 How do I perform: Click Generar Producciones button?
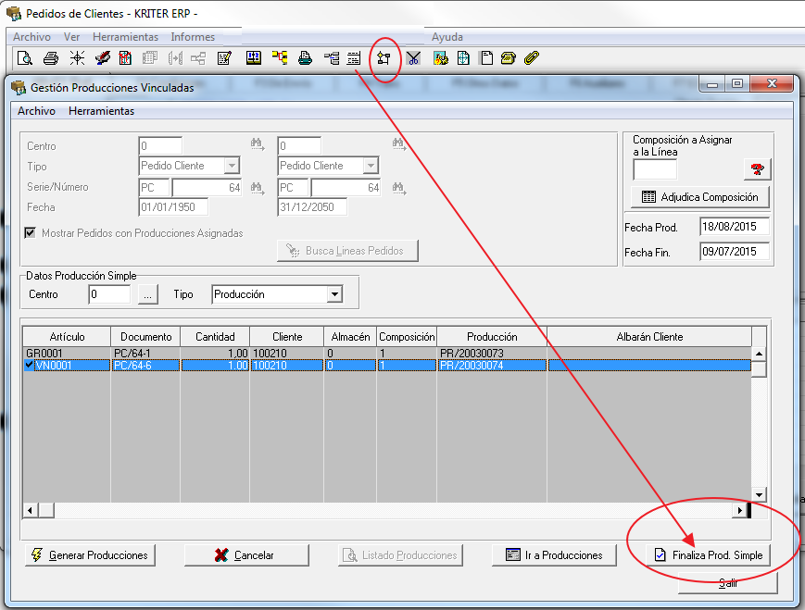coord(90,555)
